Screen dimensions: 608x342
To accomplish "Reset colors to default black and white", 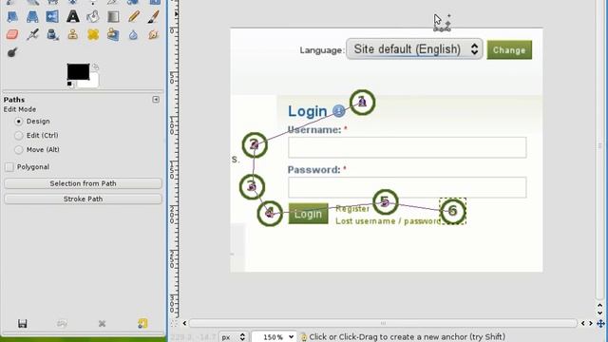I will 69,85.
